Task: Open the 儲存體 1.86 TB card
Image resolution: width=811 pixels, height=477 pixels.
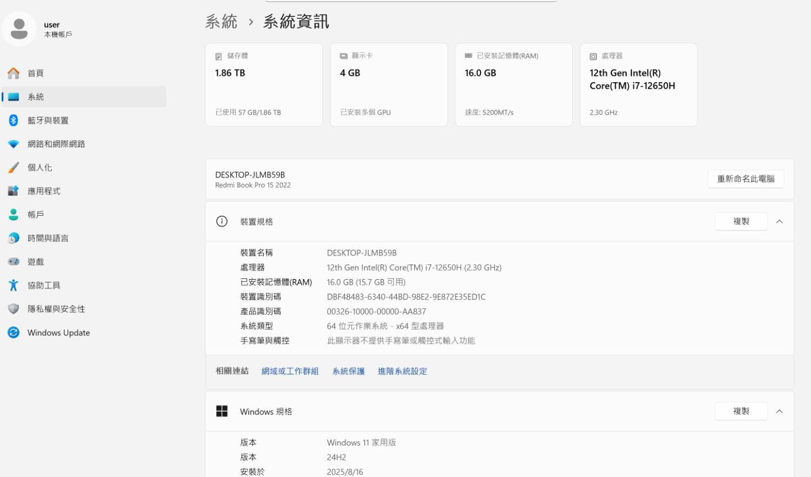Action: 264,85
